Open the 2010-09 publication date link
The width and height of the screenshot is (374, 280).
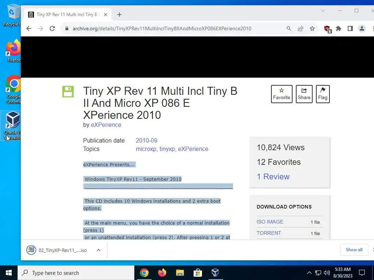[x=146, y=140]
